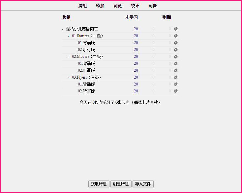Open the 浏览 browser
The height and width of the screenshot is (193, 242).
(x=117, y=6)
